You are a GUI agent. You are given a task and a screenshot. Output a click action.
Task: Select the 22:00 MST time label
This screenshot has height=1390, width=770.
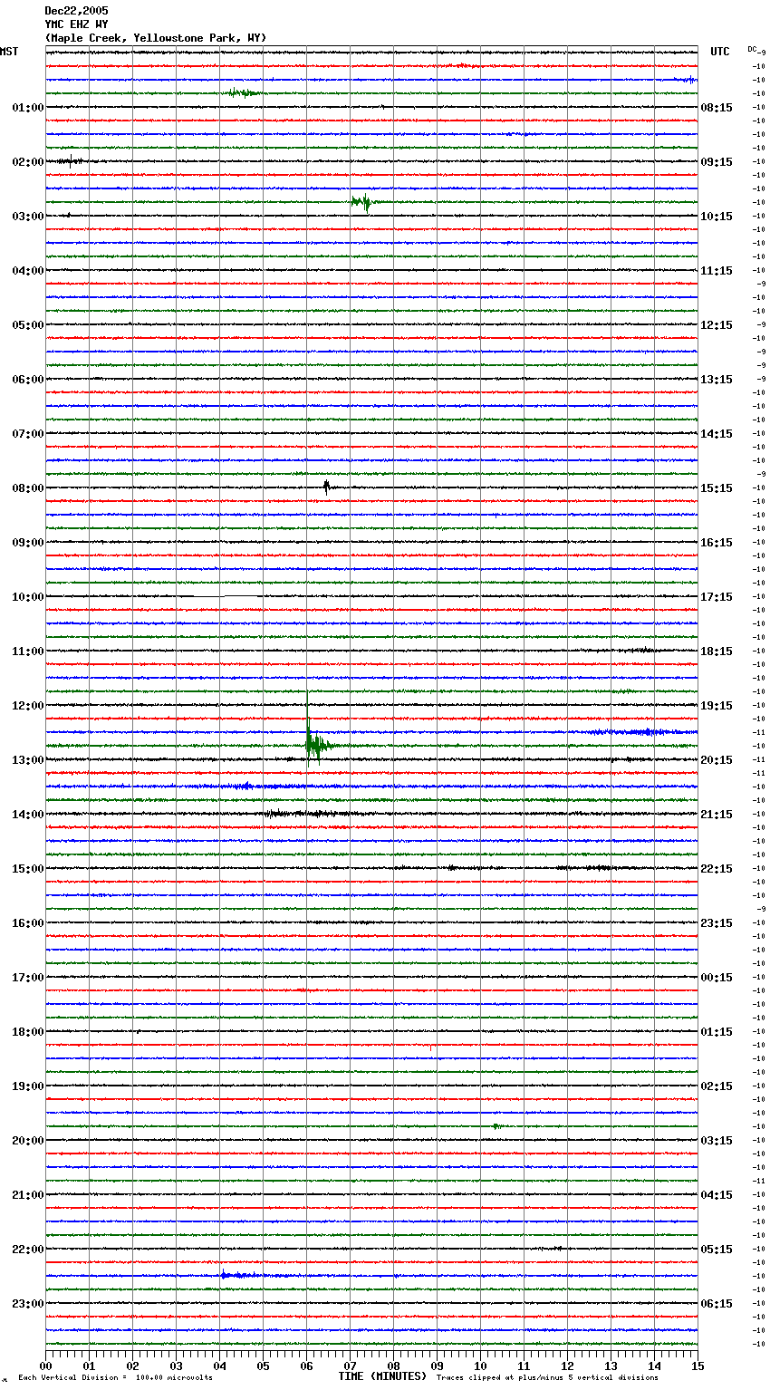pos(28,1250)
